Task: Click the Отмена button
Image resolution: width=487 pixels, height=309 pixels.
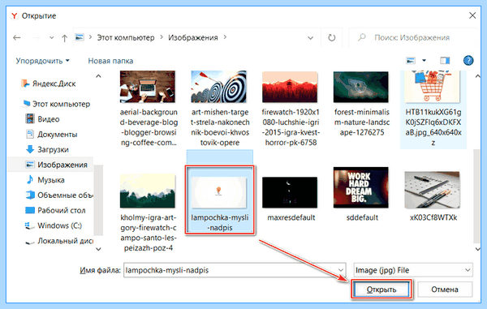Action: point(445,290)
